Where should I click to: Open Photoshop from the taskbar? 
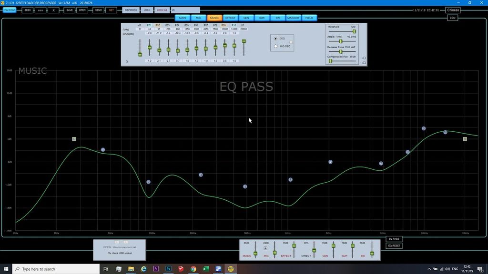(x=168, y=269)
